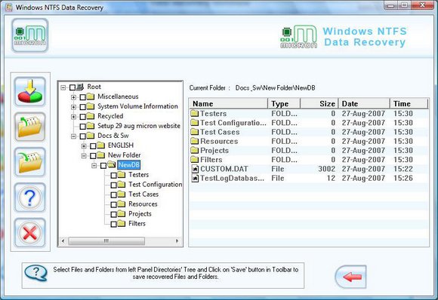Image resolution: width=438 pixels, height=300 pixels.
Task: Select the Test Configuration tree item
Action: (x=156, y=185)
